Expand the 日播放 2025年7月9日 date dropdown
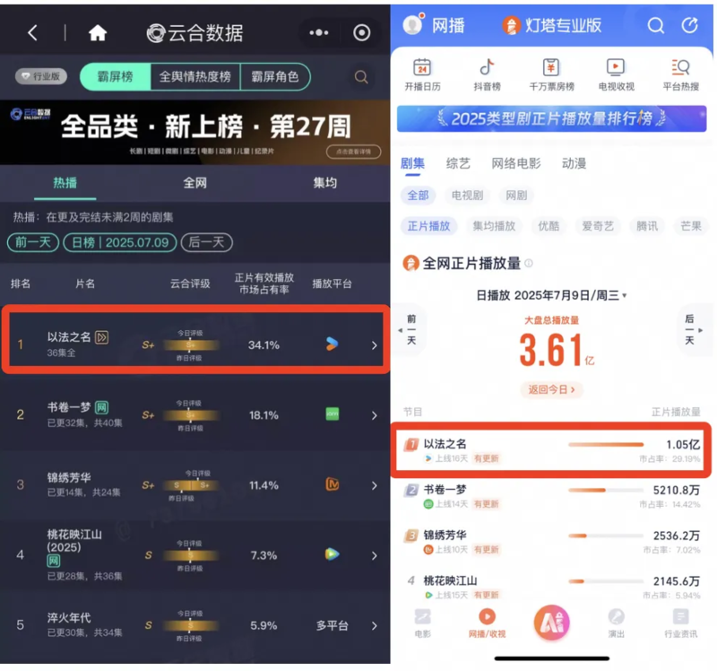Viewport: 717px width, 671px height. pos(551,296)
